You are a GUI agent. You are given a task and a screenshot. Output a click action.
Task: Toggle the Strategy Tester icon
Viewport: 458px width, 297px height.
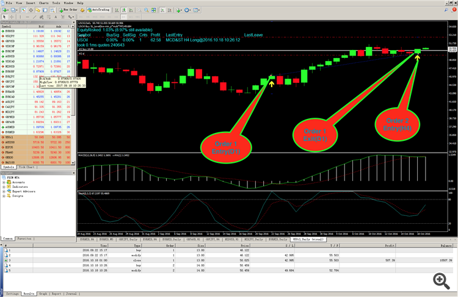[x=53, y=10]
